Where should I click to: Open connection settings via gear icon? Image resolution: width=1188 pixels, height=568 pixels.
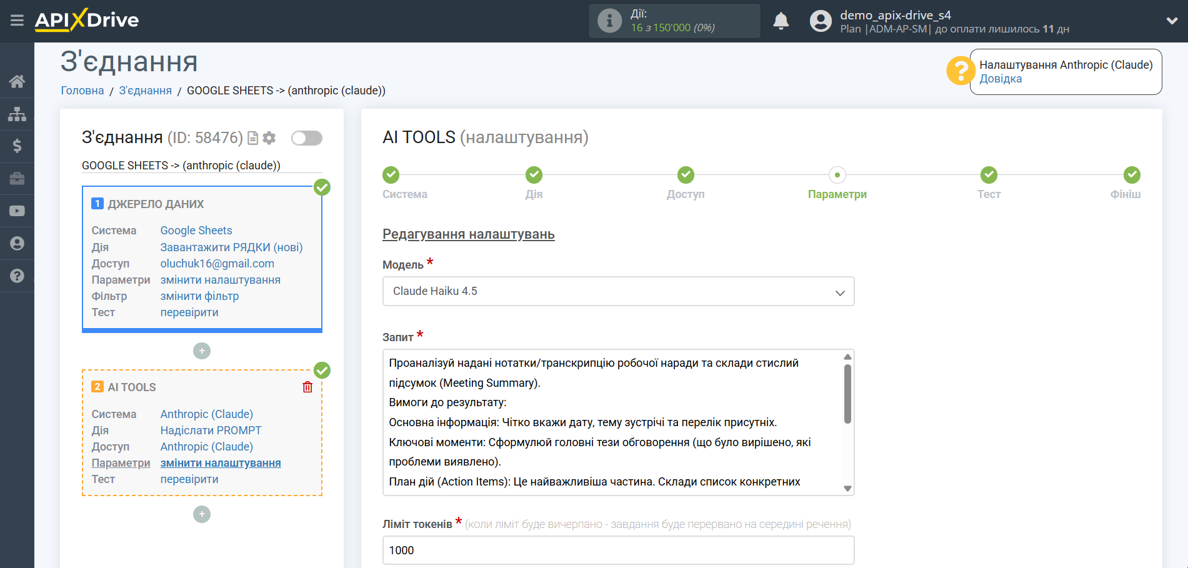tap(269, 138)
